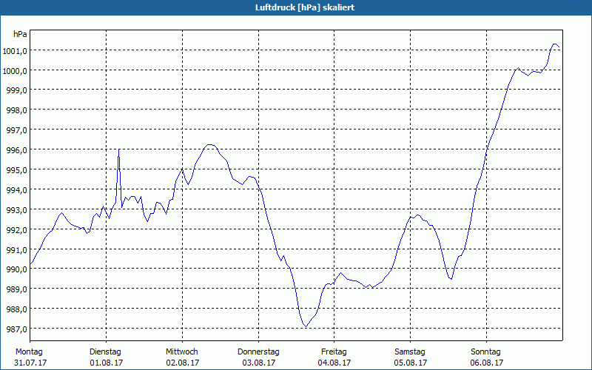Click the date 04.08.17
Viewport: 592px width, 370px height.
click(x=334, y=363)
